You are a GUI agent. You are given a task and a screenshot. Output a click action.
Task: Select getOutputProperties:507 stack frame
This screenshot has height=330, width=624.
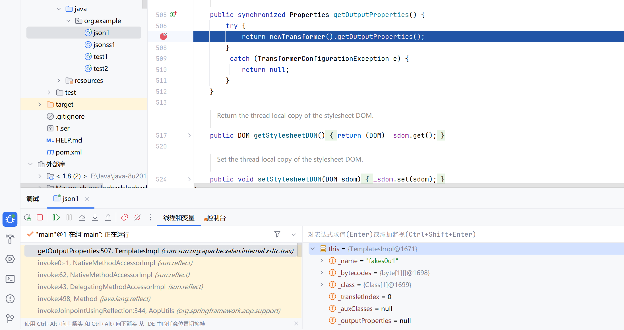(161, 251)
